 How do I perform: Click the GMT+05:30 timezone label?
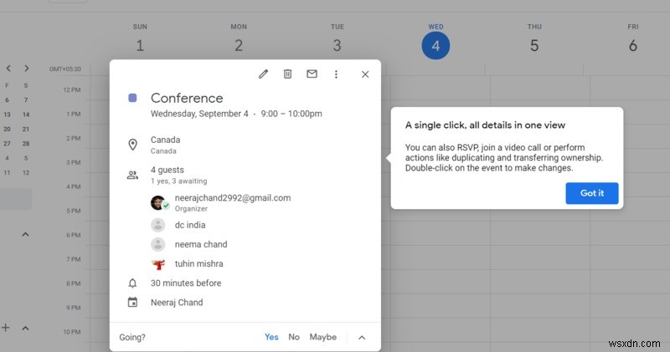click(65, 69)
